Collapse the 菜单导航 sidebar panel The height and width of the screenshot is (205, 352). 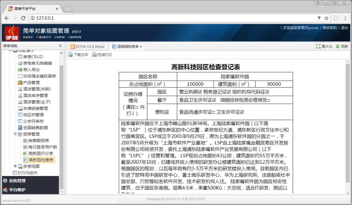(60, 46)
